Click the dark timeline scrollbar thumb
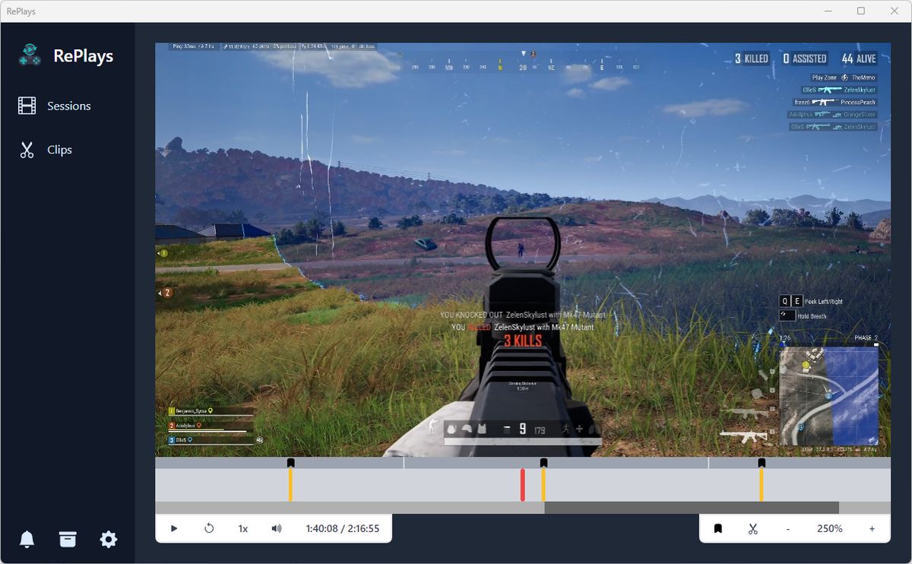Image resolution: width=912 pixels, height=564 pixels. (692, 508)
